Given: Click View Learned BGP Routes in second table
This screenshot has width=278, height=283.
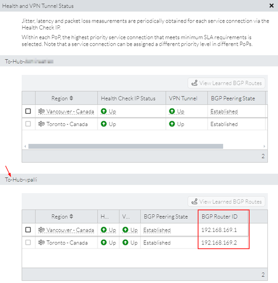Looking at the screenshot, I should [227, 202].
